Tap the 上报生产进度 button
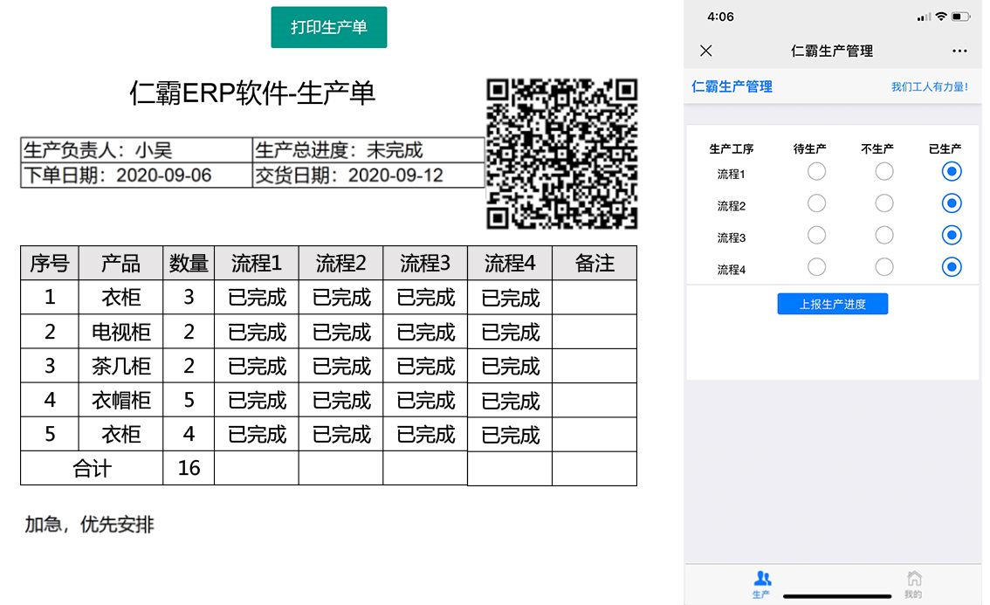The width and height of the screenshot is (990, 605). 832,304
